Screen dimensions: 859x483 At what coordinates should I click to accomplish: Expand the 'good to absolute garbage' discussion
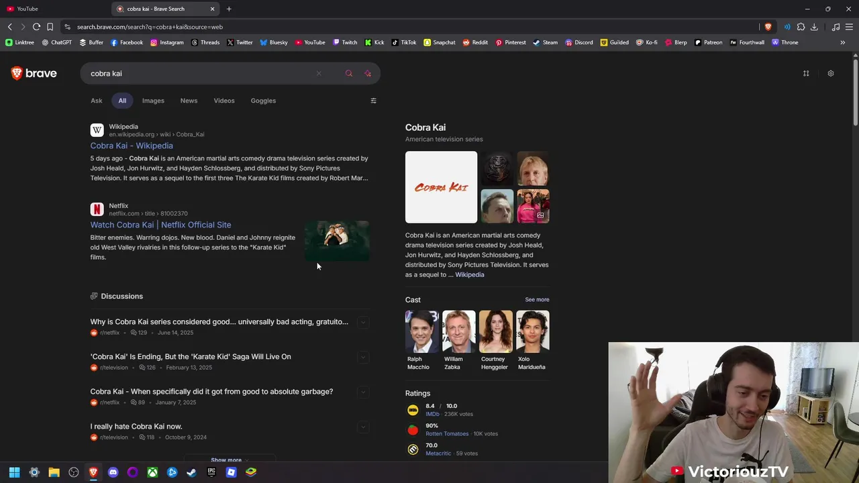363,392
